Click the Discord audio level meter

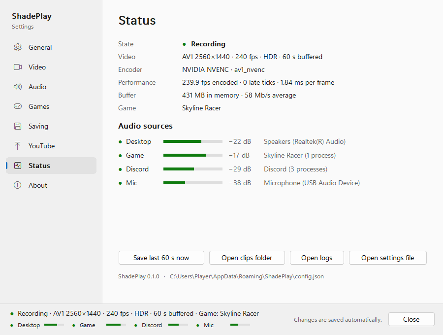[x=193, y=169]
